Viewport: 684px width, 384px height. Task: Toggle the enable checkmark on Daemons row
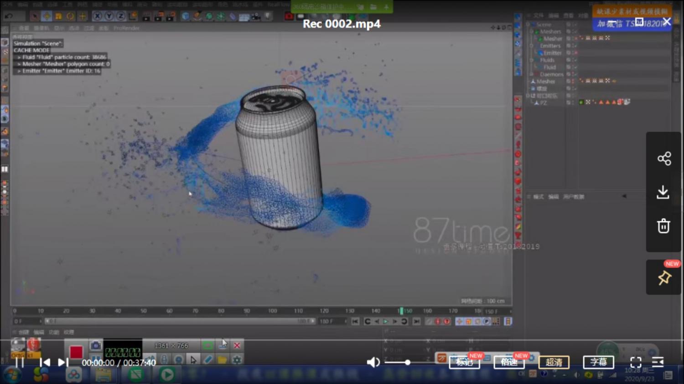tap(575, 74)
